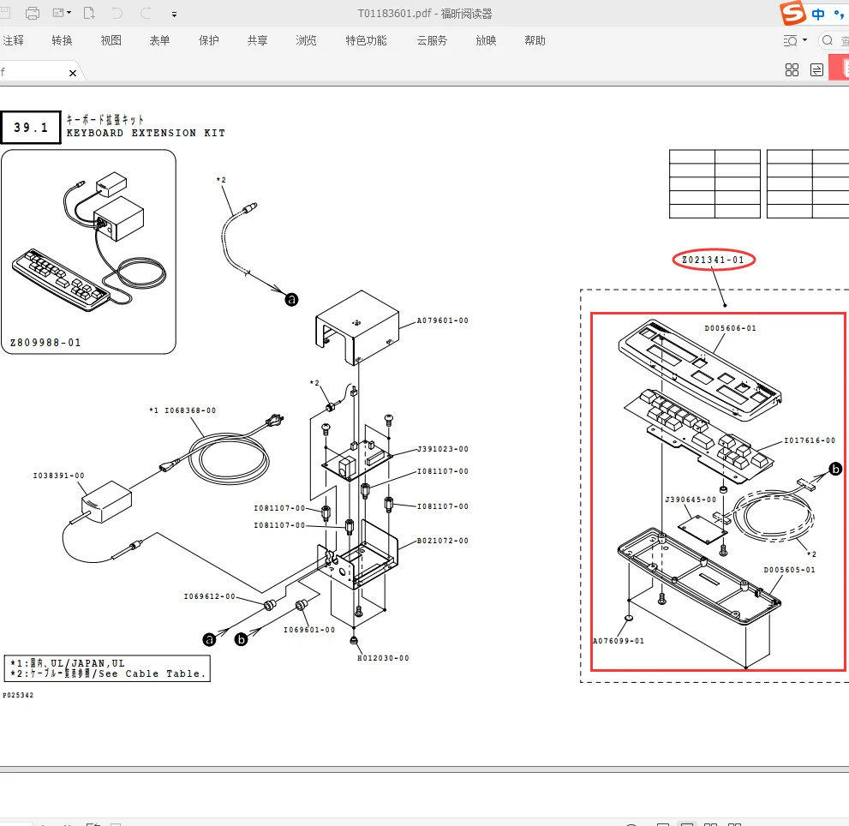Click the four-square grid view icon

pyautogui.click(x=792, y=70)
